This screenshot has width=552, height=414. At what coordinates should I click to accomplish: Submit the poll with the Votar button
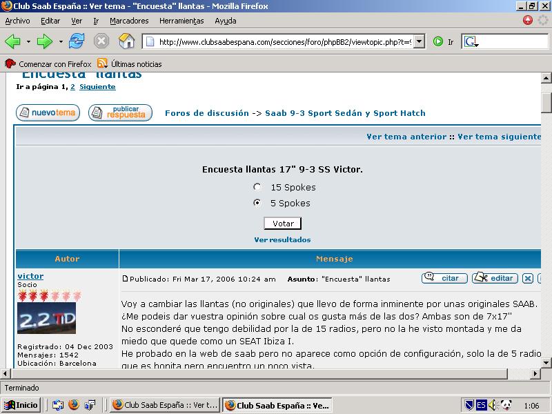coord(283,224)
